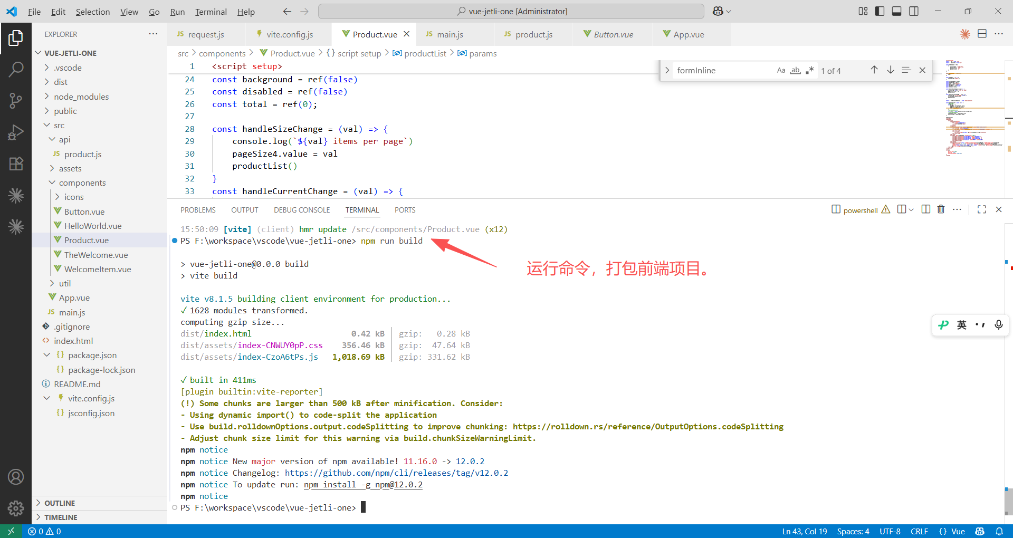Toggle the Primary Side Bar visibility
Viewport: 1013px width, 538px height.
click(880, 11)
